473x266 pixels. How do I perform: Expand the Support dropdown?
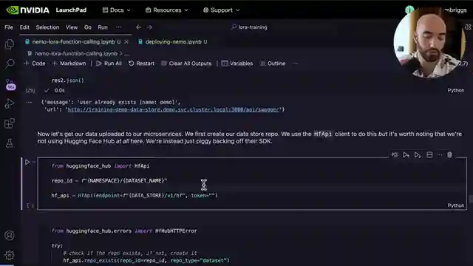(x=222, y=10)
